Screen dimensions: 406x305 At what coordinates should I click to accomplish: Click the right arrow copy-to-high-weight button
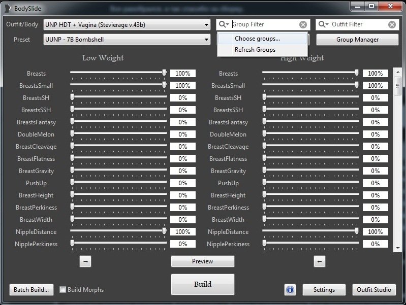click(x=85, y=261)
